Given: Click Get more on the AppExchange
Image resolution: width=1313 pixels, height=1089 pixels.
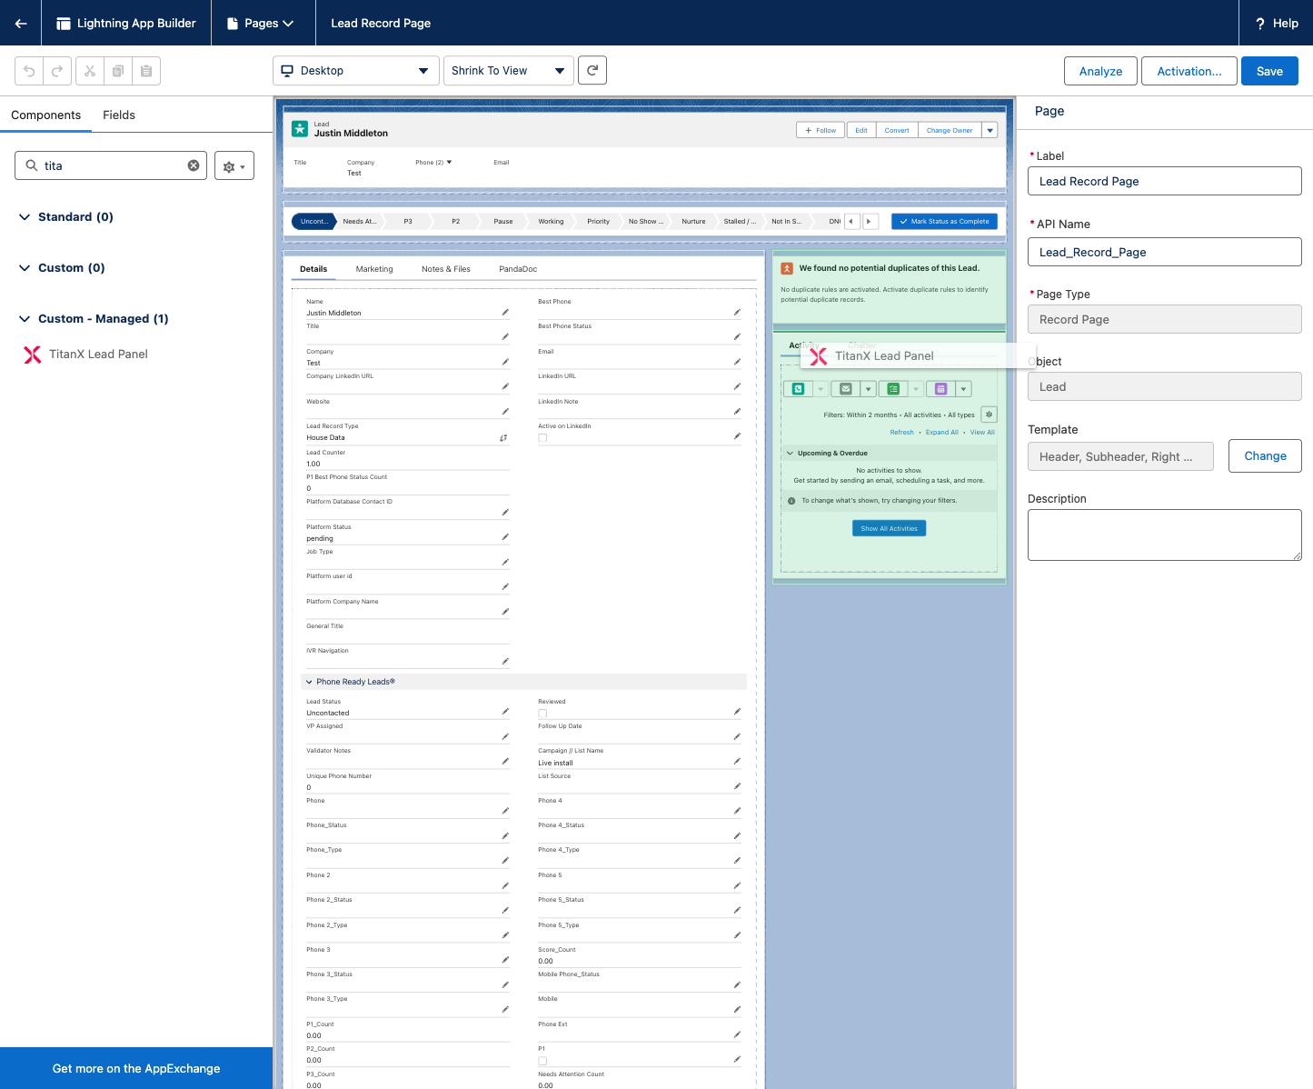Looking at the screenshot, I should 136,1068.
